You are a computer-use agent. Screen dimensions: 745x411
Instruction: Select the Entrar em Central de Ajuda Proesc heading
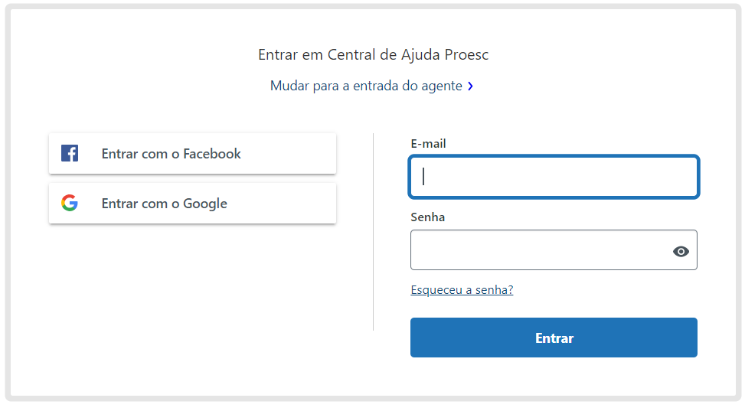(373, 54)
